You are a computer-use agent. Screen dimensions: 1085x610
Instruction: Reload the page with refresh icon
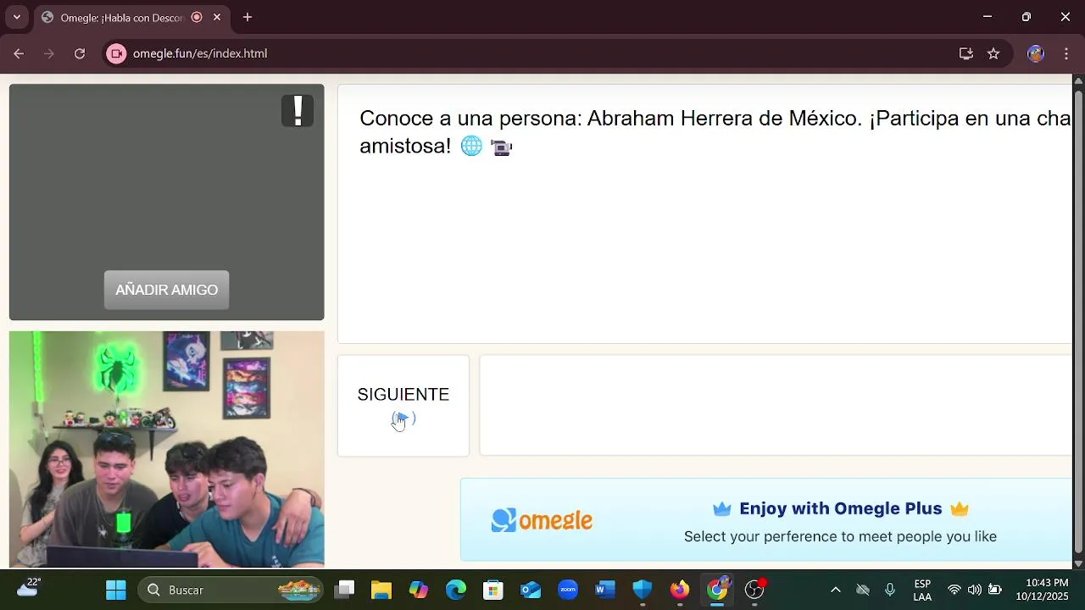80,53
